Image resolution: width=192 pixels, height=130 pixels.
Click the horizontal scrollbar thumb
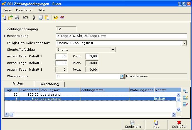[11, 114]
